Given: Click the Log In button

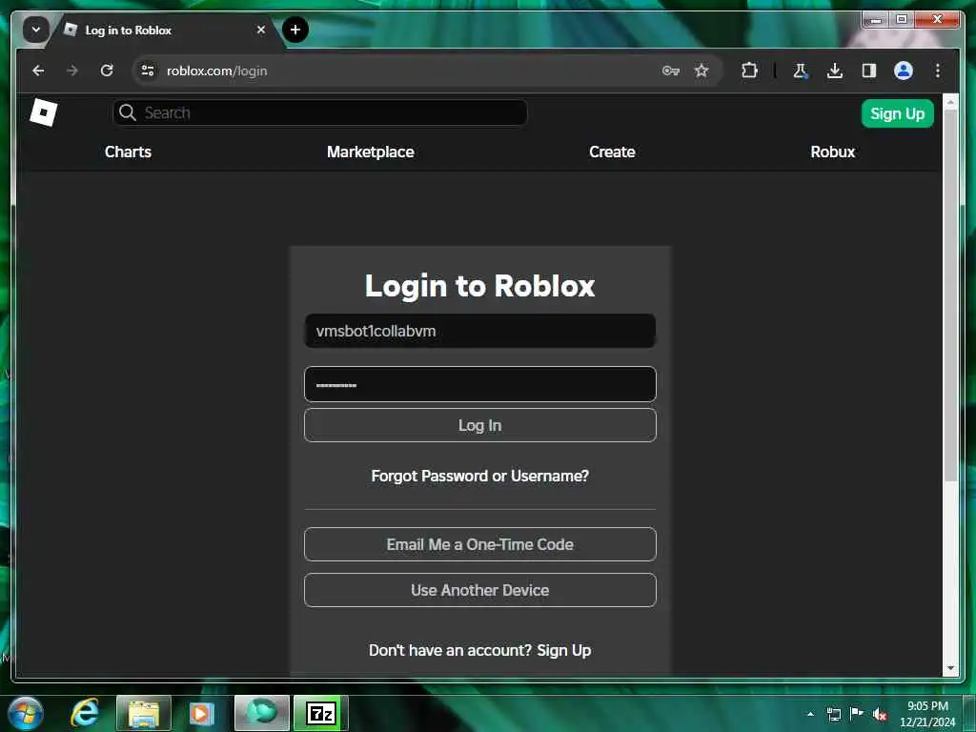Looking at the screenshot, I should 480,425.
